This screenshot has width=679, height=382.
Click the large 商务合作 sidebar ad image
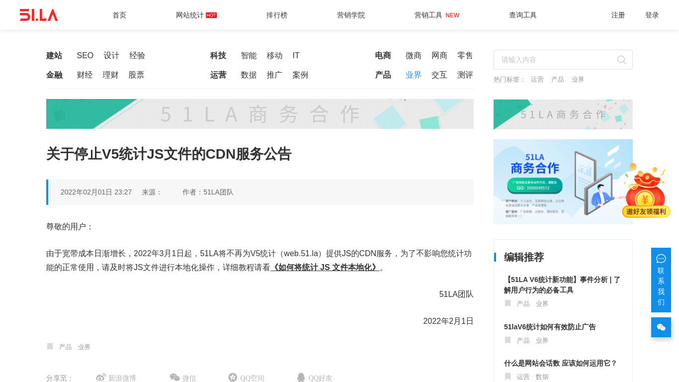coord(563,182)
